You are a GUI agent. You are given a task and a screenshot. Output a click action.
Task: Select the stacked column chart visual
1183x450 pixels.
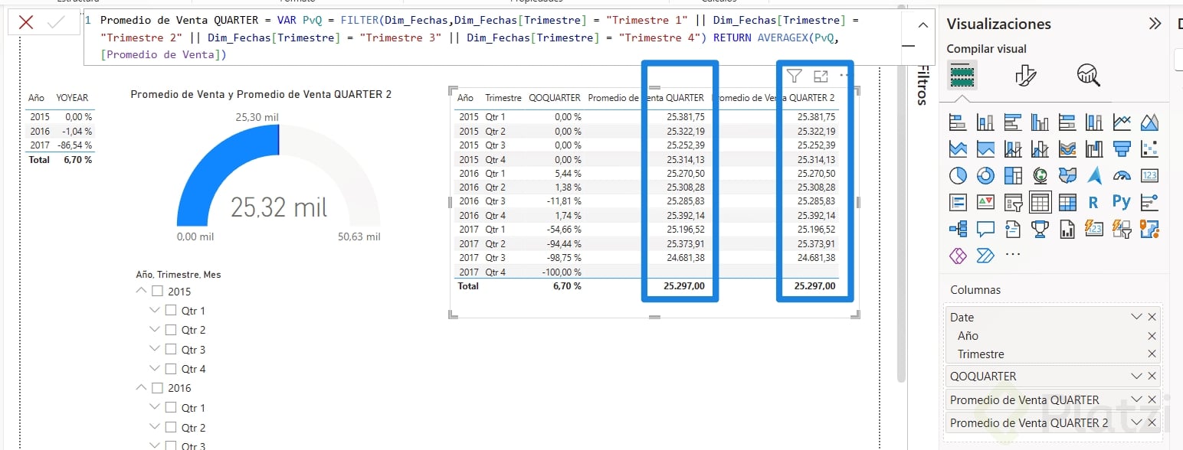985,122
